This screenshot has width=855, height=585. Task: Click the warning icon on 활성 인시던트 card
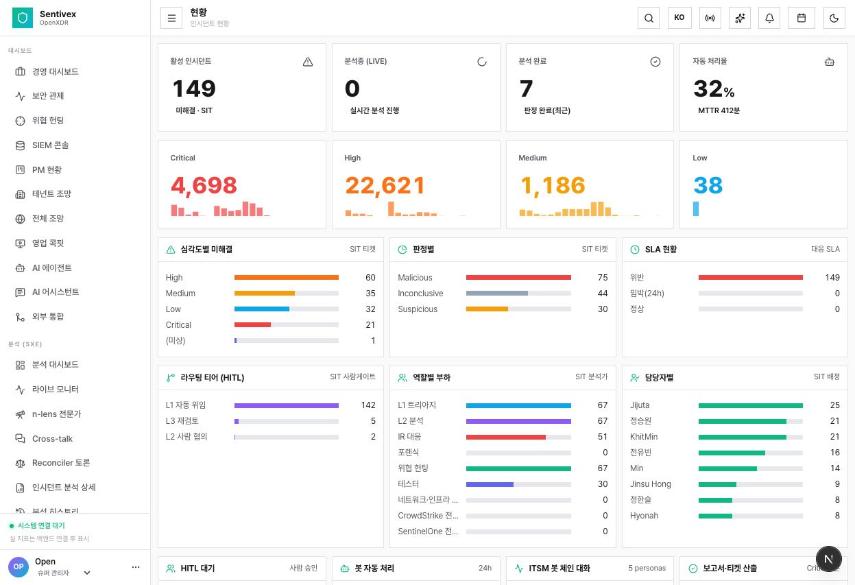[308, 62]
